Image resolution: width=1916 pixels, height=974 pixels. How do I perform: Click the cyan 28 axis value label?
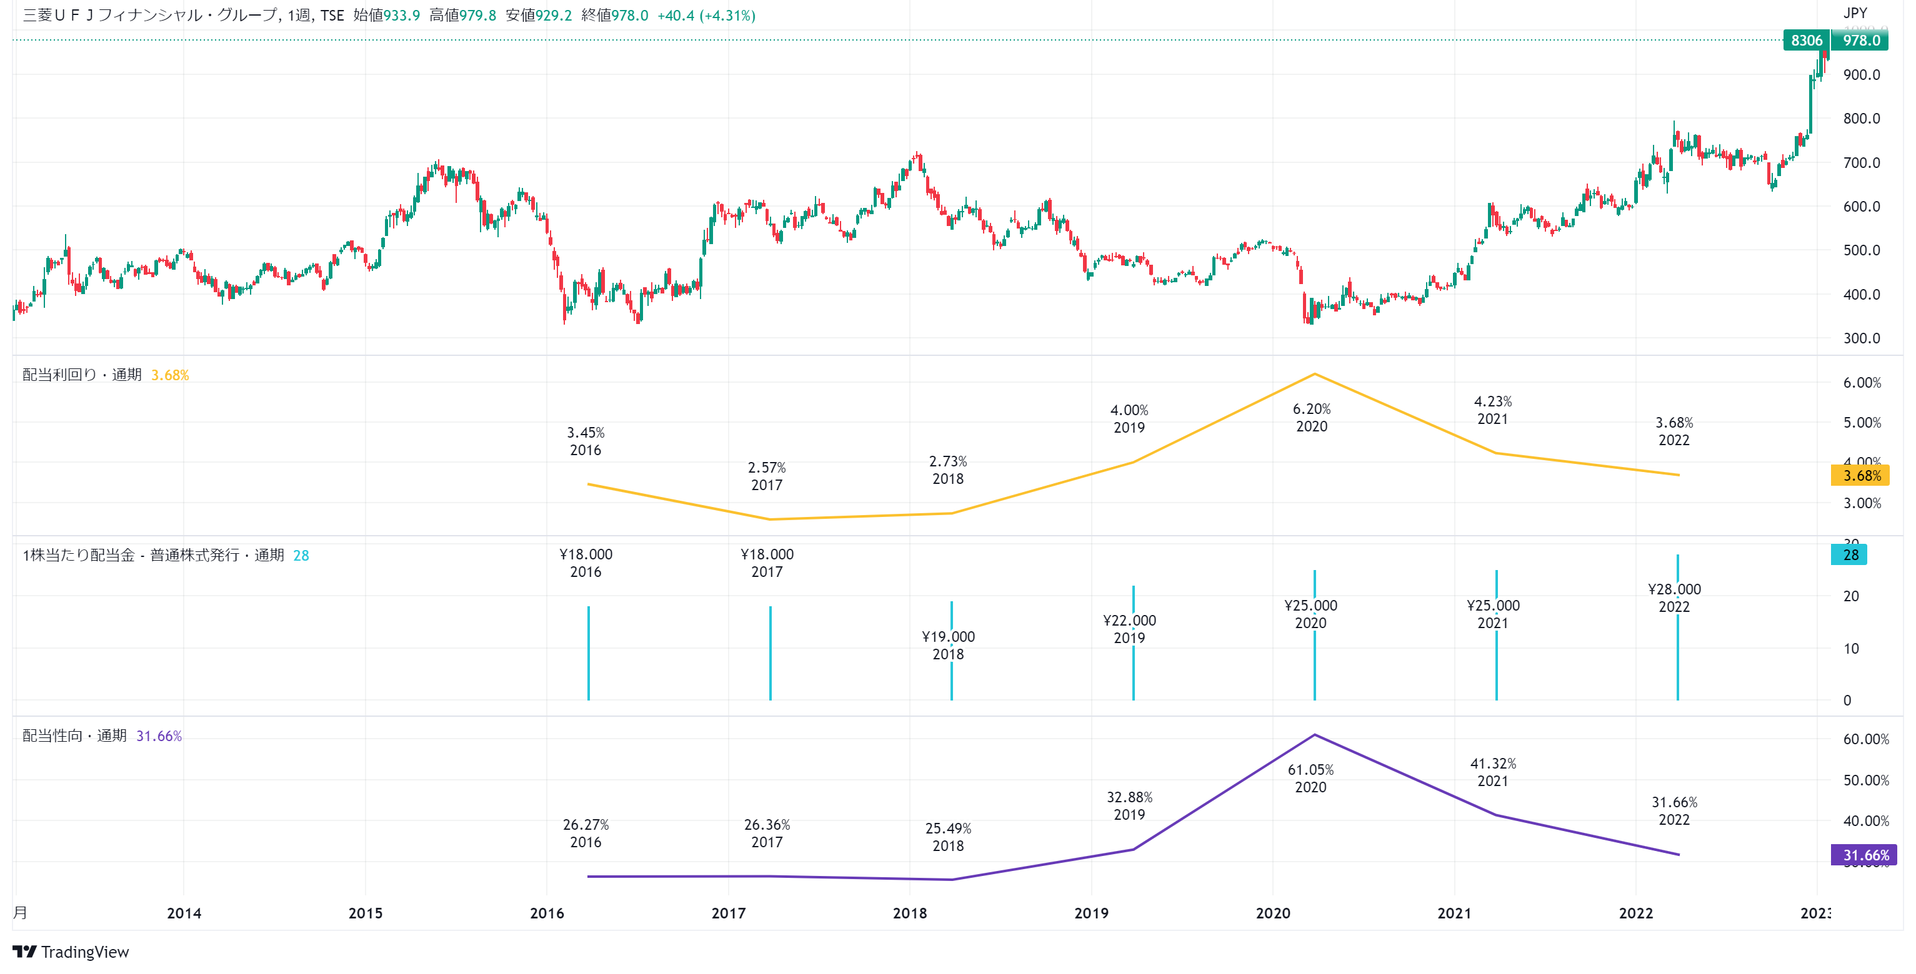(1849, 554)
